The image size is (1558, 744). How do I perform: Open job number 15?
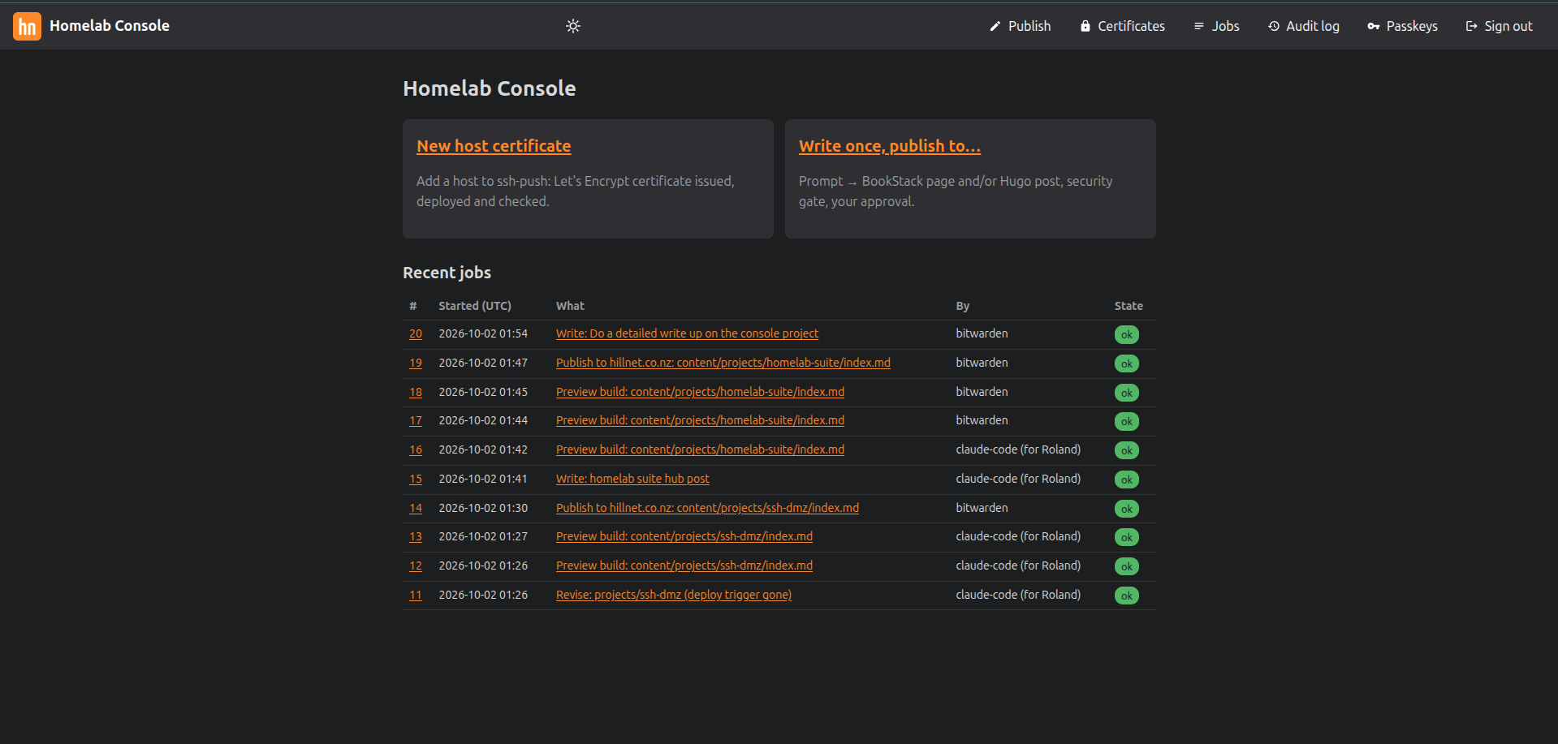416,479
